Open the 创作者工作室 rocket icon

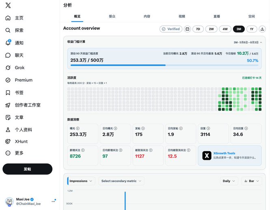pyautogui.click(x=8, y=105)
